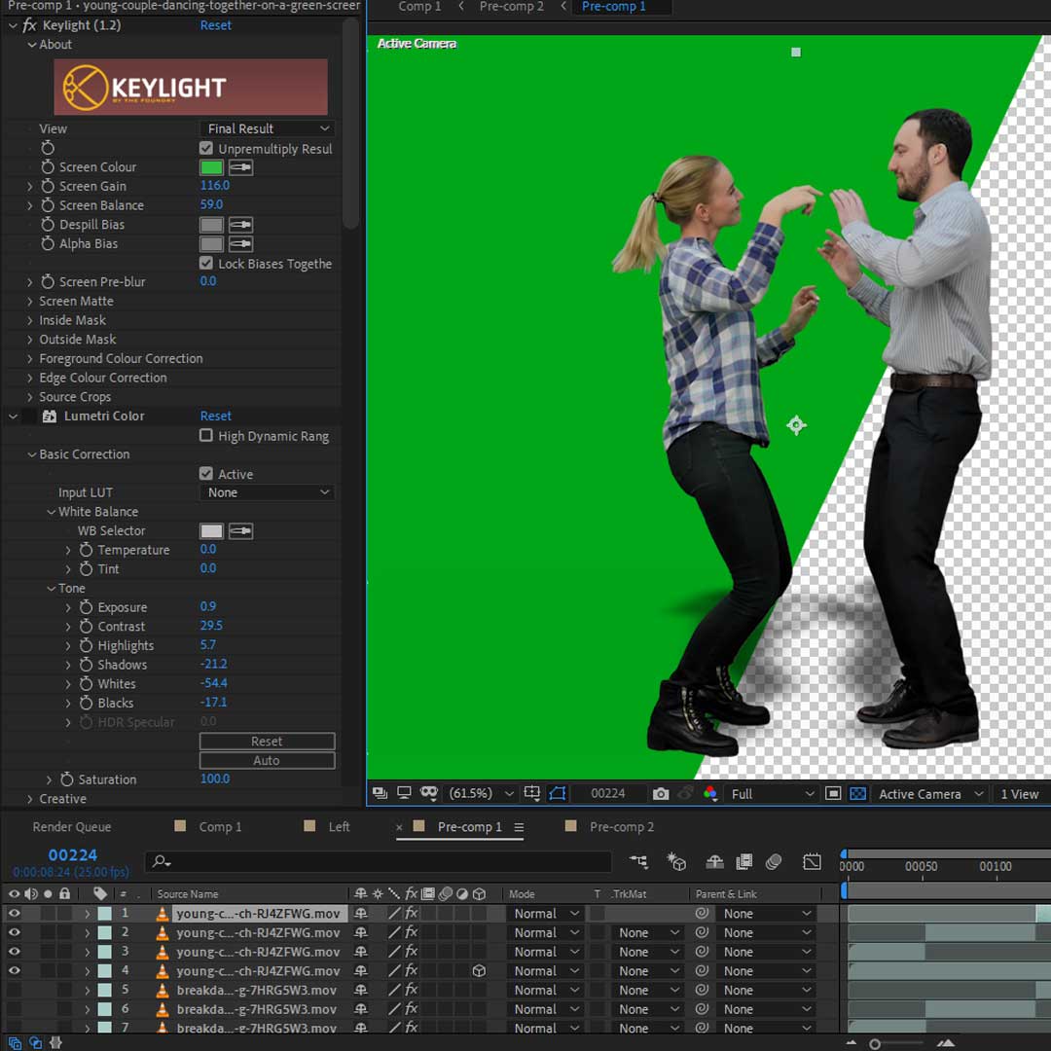The width and height of the screenshot is (1051, 1051).
Task: Select the Comp 1 viewer tab
Action: click(x=419, y=7)
